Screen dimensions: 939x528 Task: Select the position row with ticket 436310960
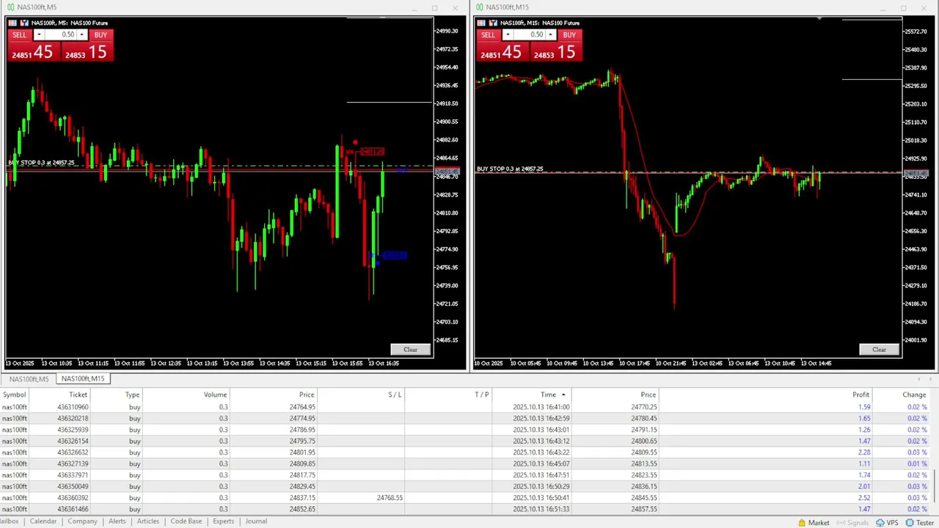coord(466,407)
